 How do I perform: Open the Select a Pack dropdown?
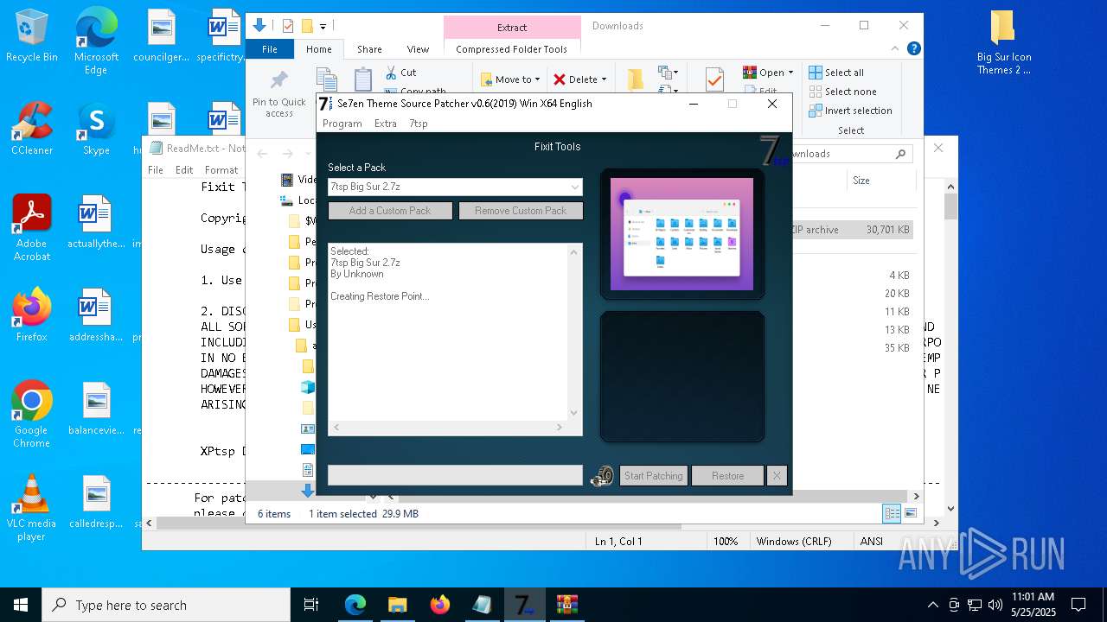[455, 187]
